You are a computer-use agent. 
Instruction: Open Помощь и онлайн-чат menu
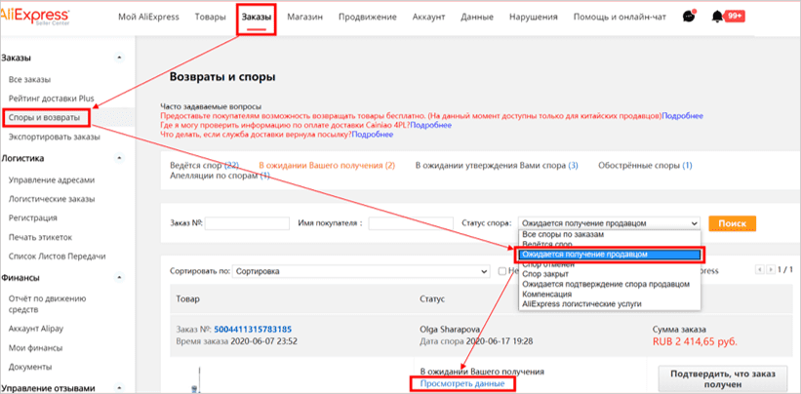pos(620,17)
